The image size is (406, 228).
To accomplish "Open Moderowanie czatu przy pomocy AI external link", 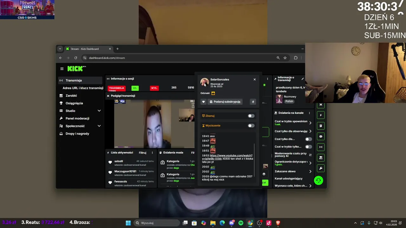I will [310, 155].
